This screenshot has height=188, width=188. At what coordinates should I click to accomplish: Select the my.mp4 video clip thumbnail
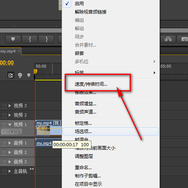pos(43,131)
